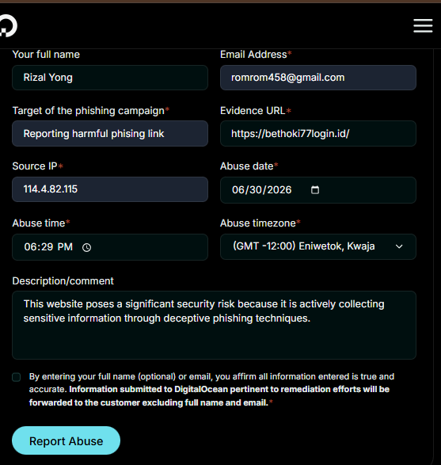Select the month portion of Abuse date

click(238, 190)
